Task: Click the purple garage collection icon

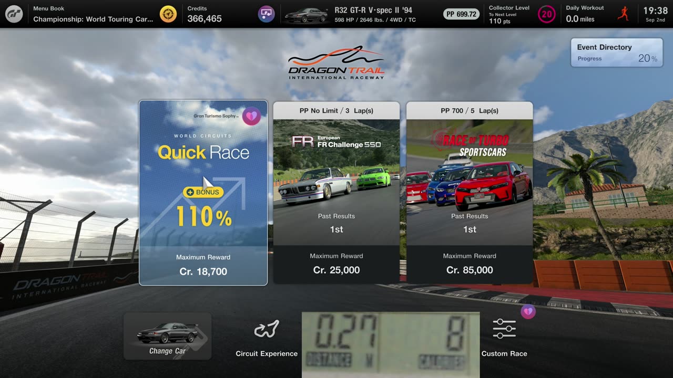Action: (x=267, y=14)
